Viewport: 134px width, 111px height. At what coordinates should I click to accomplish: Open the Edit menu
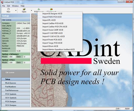(x=8, y=6)
